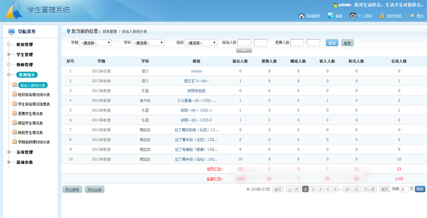Click the 导出全部 button

[95, 189]
